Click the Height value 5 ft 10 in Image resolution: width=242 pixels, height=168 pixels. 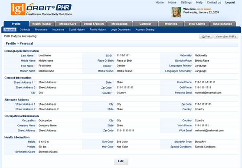point(44,142)
